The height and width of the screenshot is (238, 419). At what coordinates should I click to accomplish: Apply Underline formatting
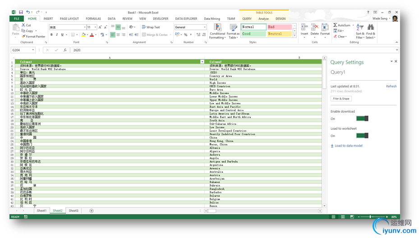point(62,35)
